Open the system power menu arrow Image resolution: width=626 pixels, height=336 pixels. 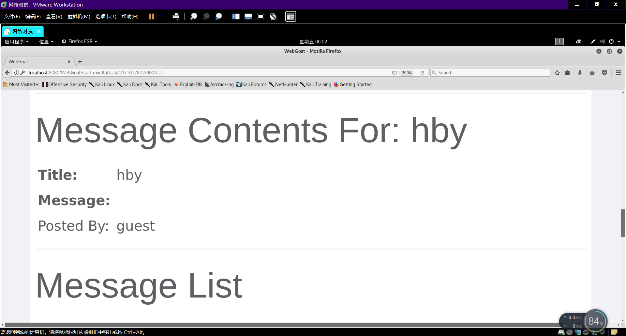619,41
